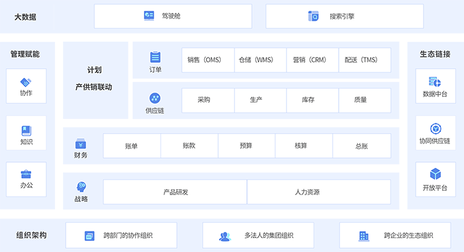This screenshot has width=464, height=252.
Task: Click the 数据中台 label text
Action: (435, 94)
